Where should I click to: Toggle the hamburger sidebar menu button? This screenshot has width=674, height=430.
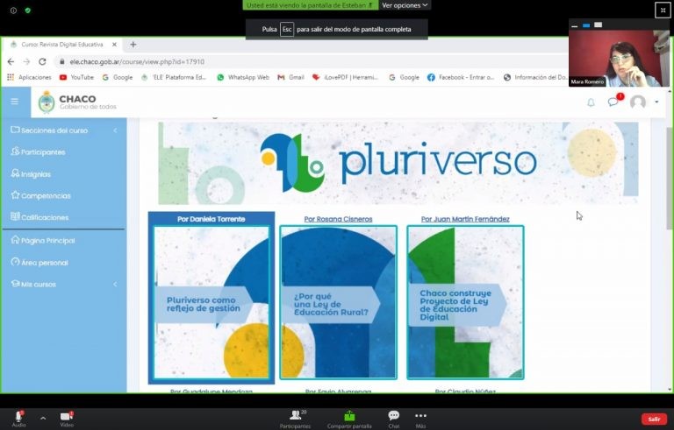coord(15,102)
